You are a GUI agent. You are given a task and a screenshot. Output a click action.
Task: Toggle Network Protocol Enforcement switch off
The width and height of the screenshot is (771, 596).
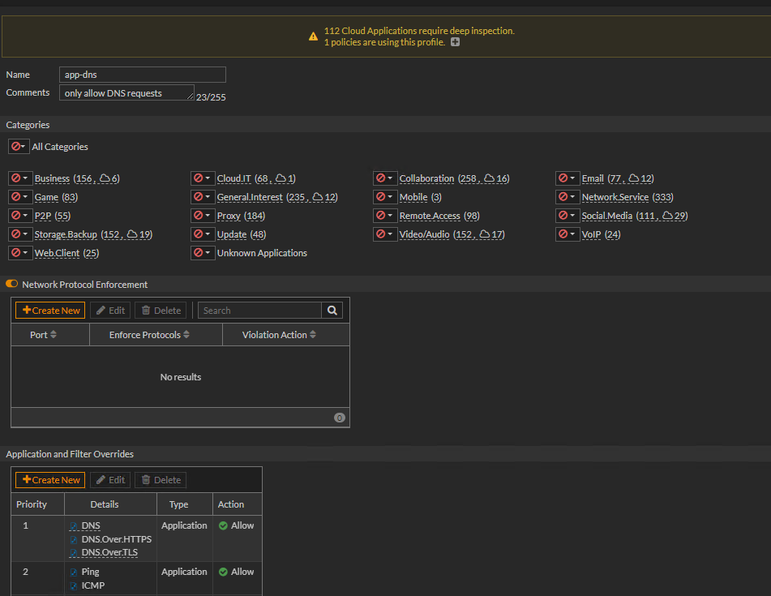coord(12,285)
